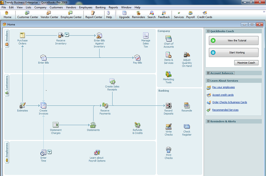266x176 pixels.
Task: Open the Window menu
Action: pyautogui.click(x=126, y=7)
